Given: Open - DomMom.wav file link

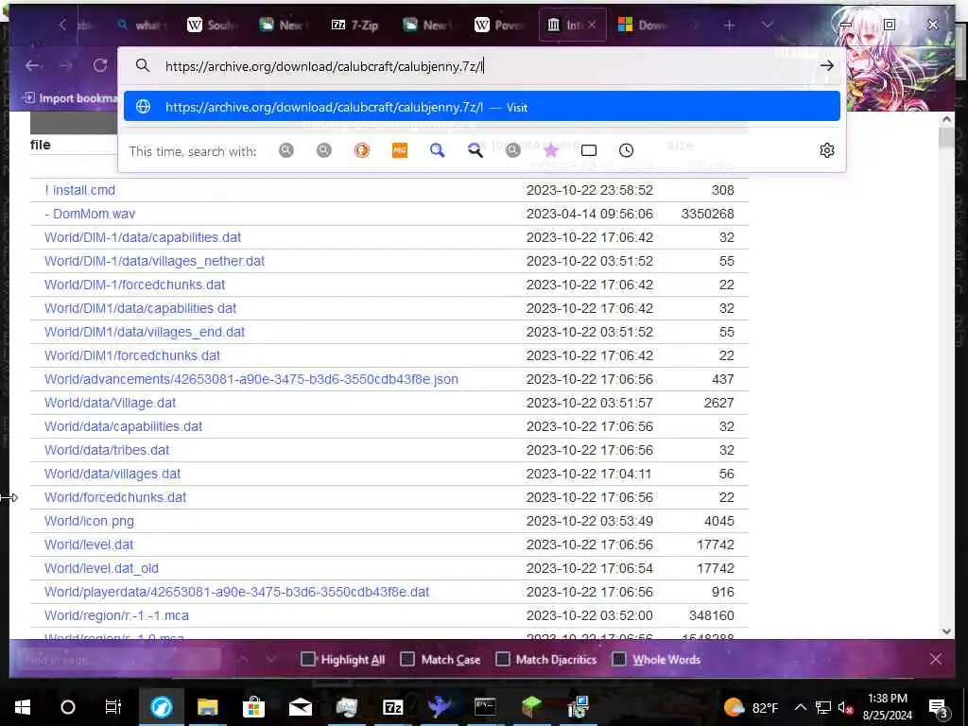Looking at the screenshot, I should pos(90,214).
